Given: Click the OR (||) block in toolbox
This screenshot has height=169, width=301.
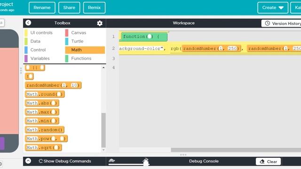Looking at the screenshot, I should point(35,68).
